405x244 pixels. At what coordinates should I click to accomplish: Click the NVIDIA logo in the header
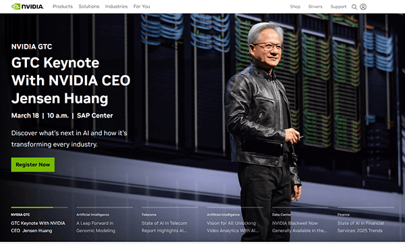[x=28, y=7]
